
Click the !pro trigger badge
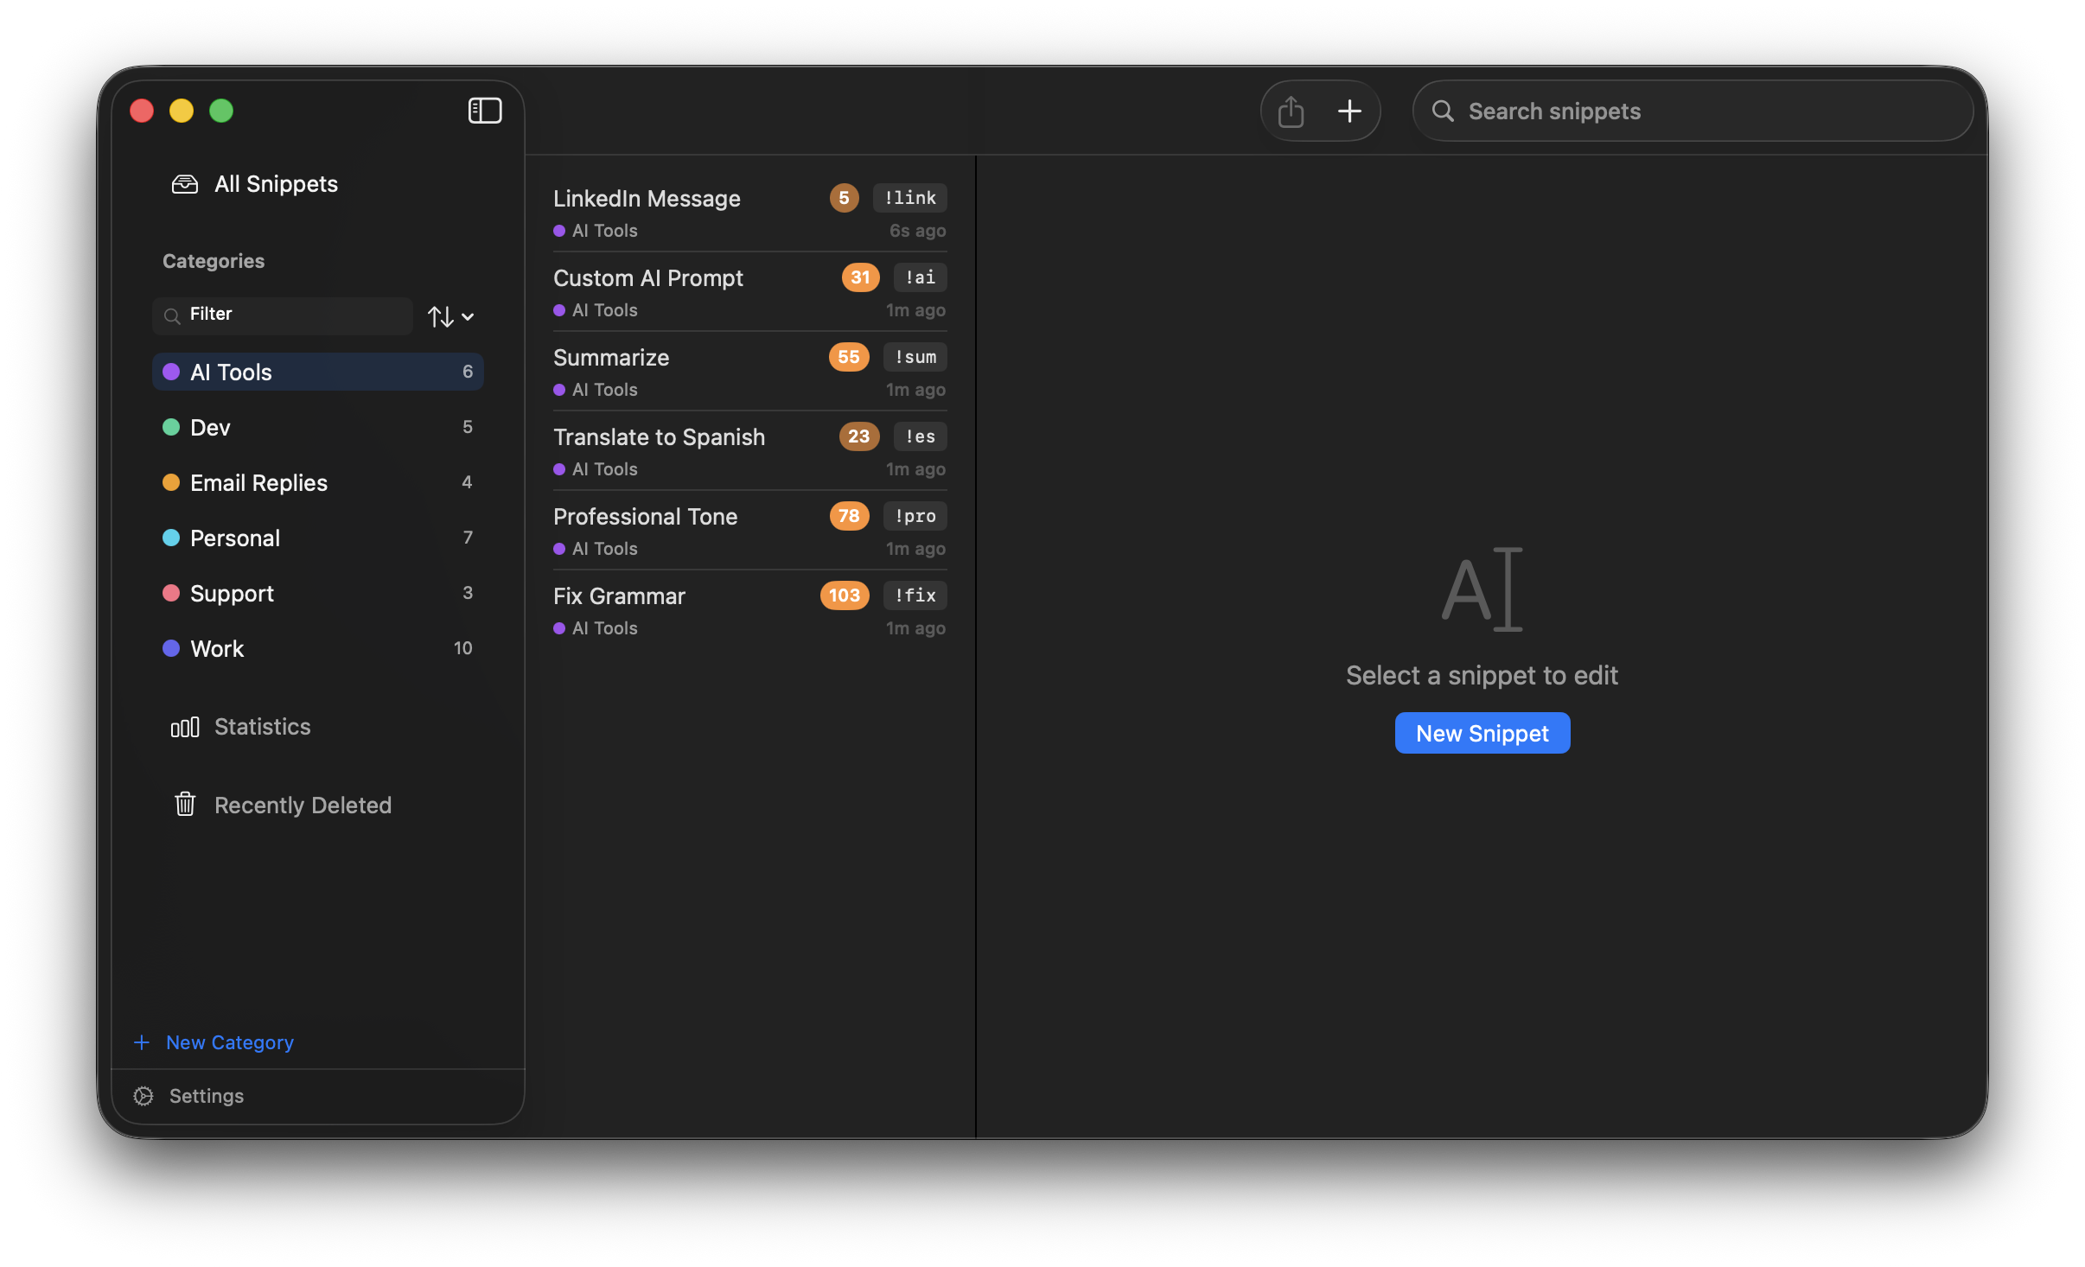click(915, 516)
